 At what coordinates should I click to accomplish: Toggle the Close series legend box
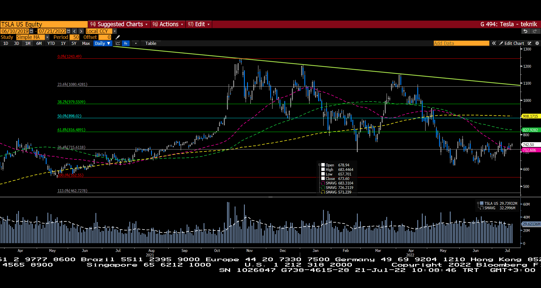[323, 179]
